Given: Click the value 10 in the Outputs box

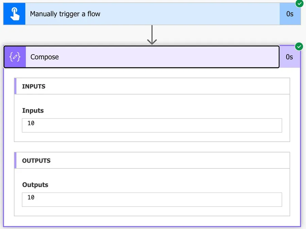Looking at the screenshot, I should [31, 197].
